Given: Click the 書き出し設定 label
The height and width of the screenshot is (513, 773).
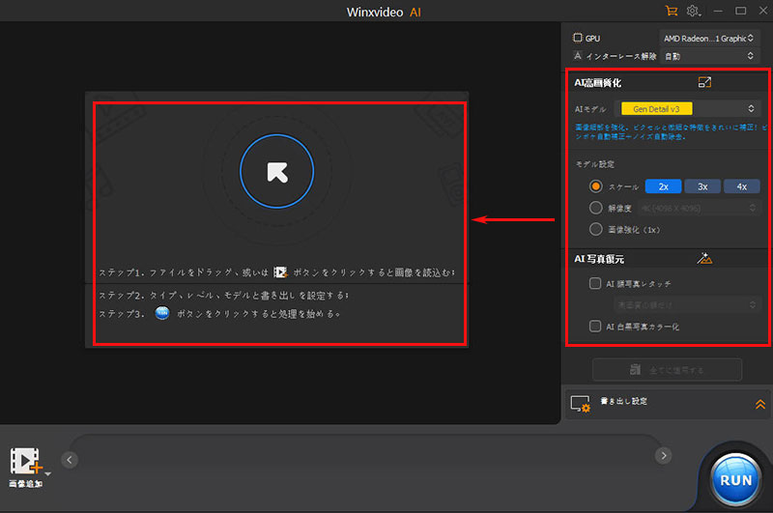Looking at the screenshot, I should tap(623, 401).
